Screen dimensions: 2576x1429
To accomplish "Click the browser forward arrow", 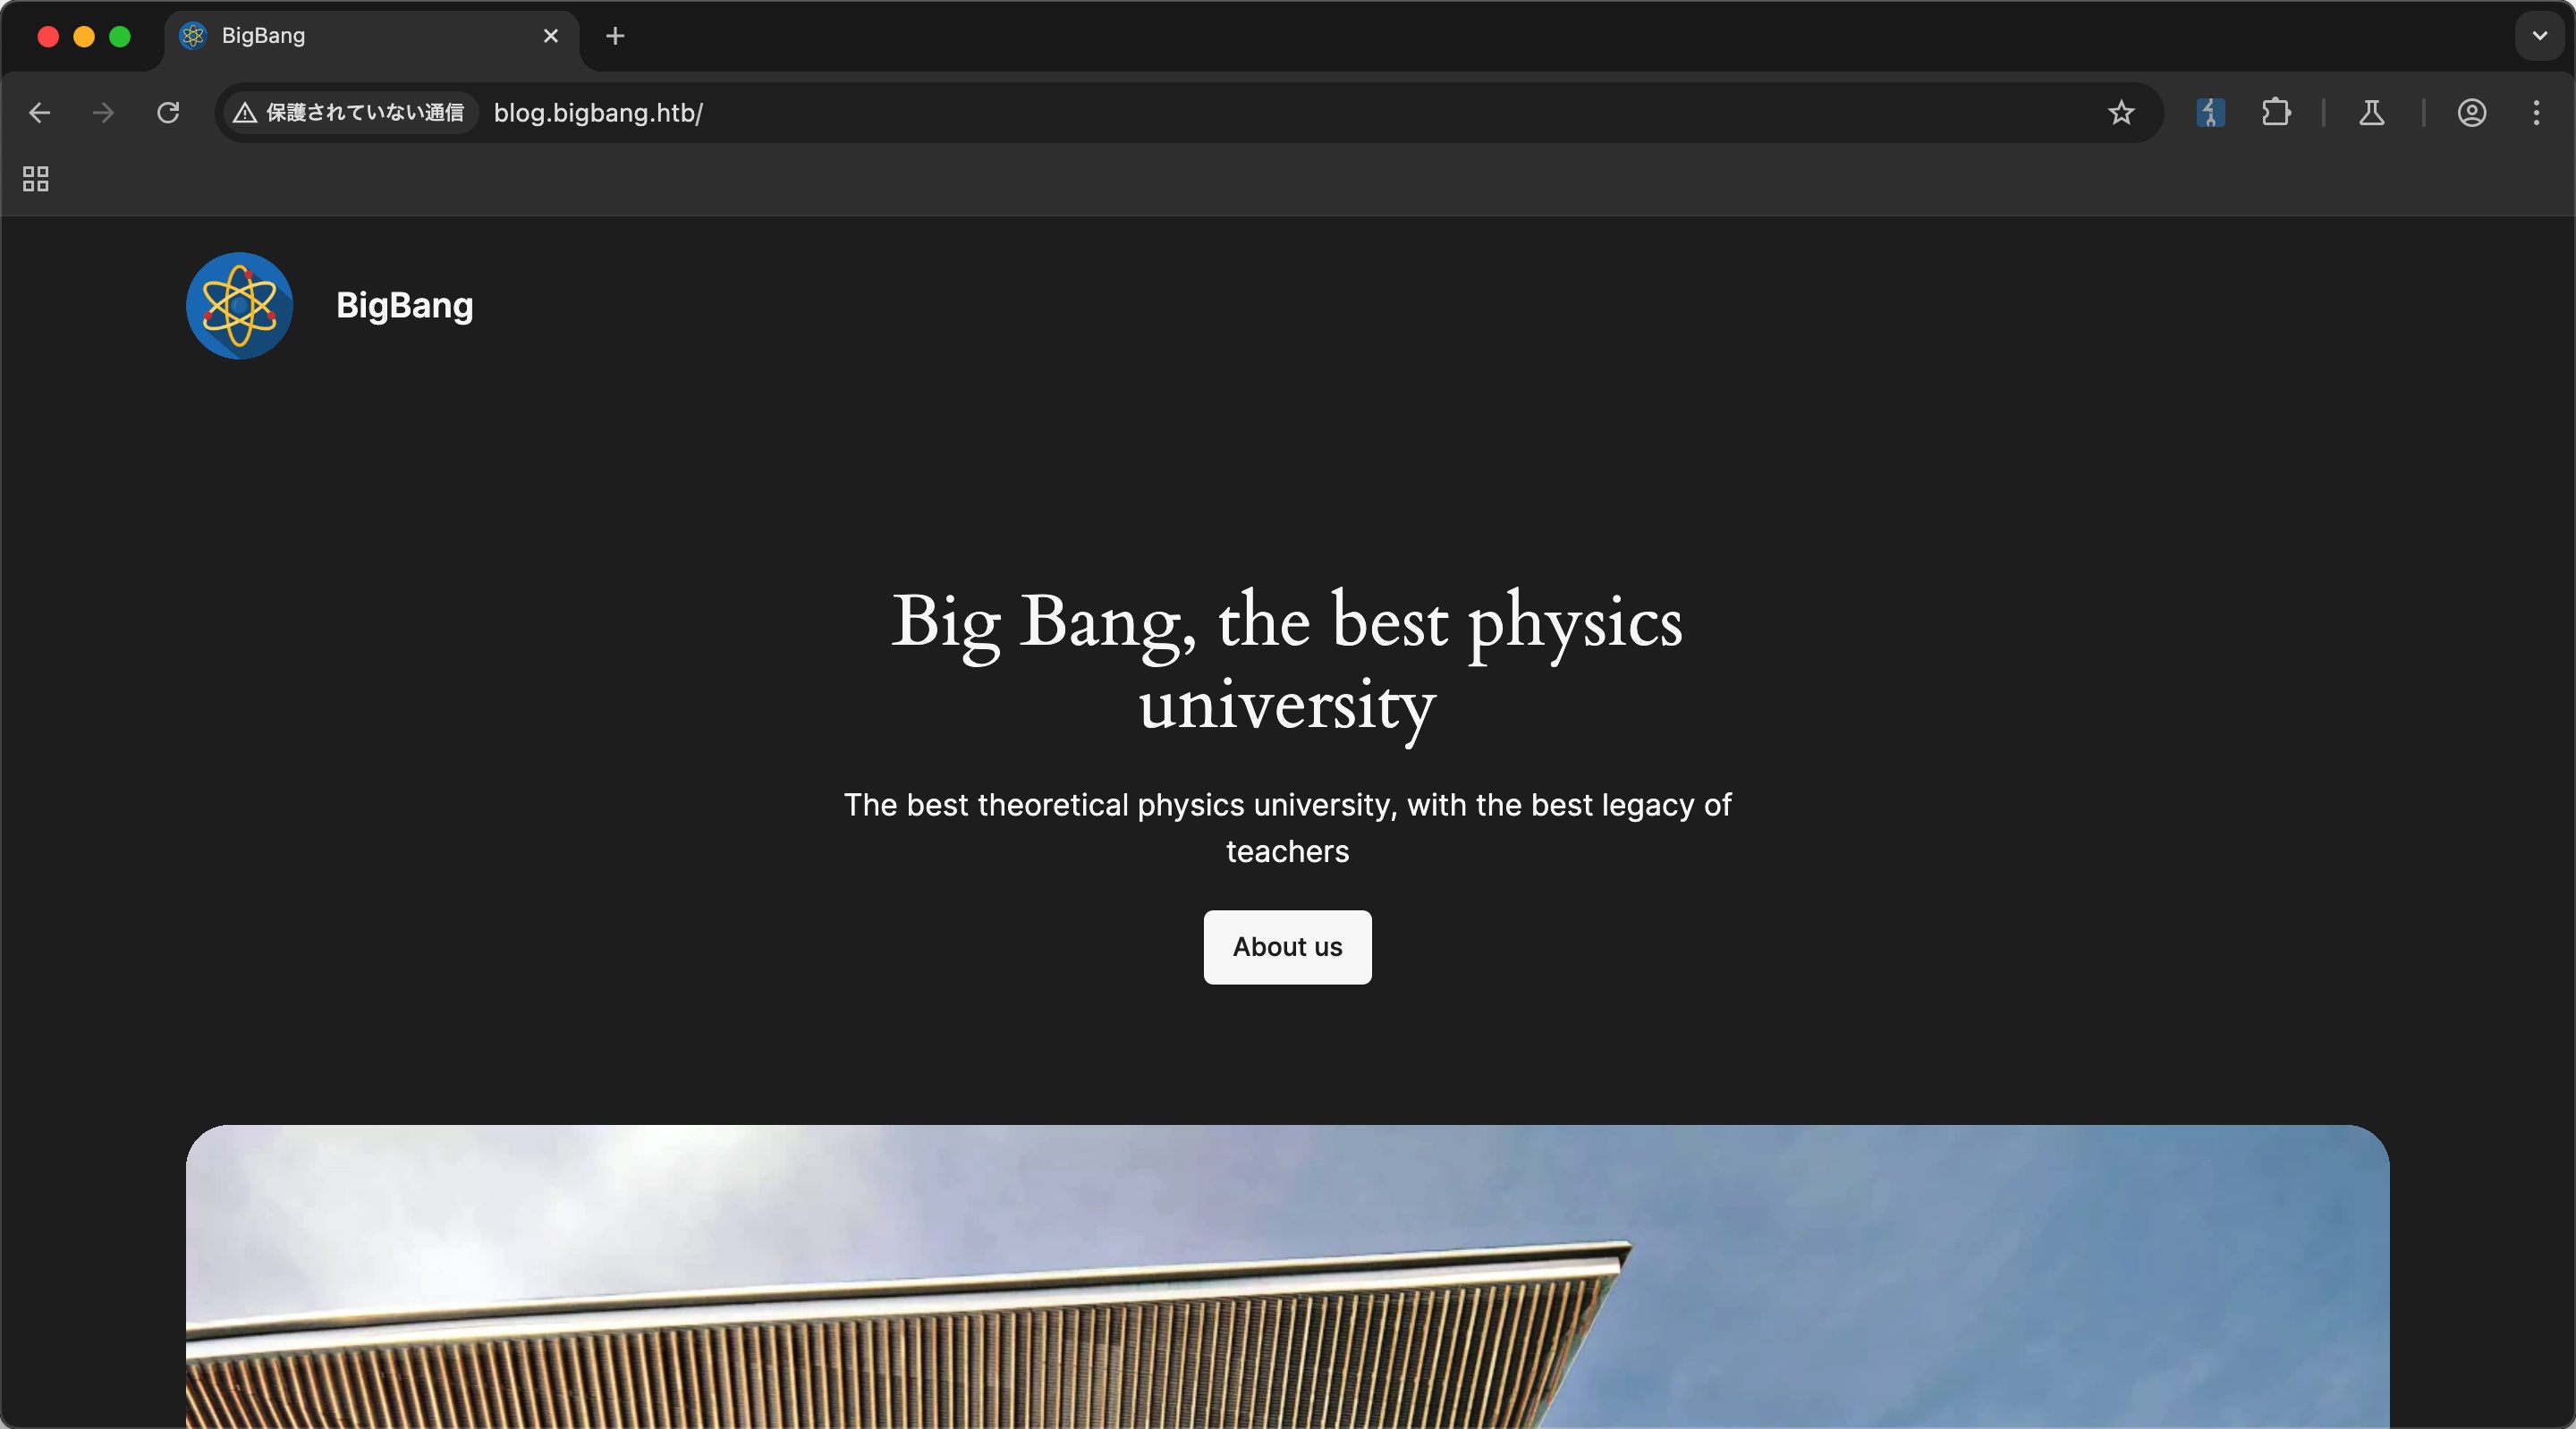I will coord(103,113).
